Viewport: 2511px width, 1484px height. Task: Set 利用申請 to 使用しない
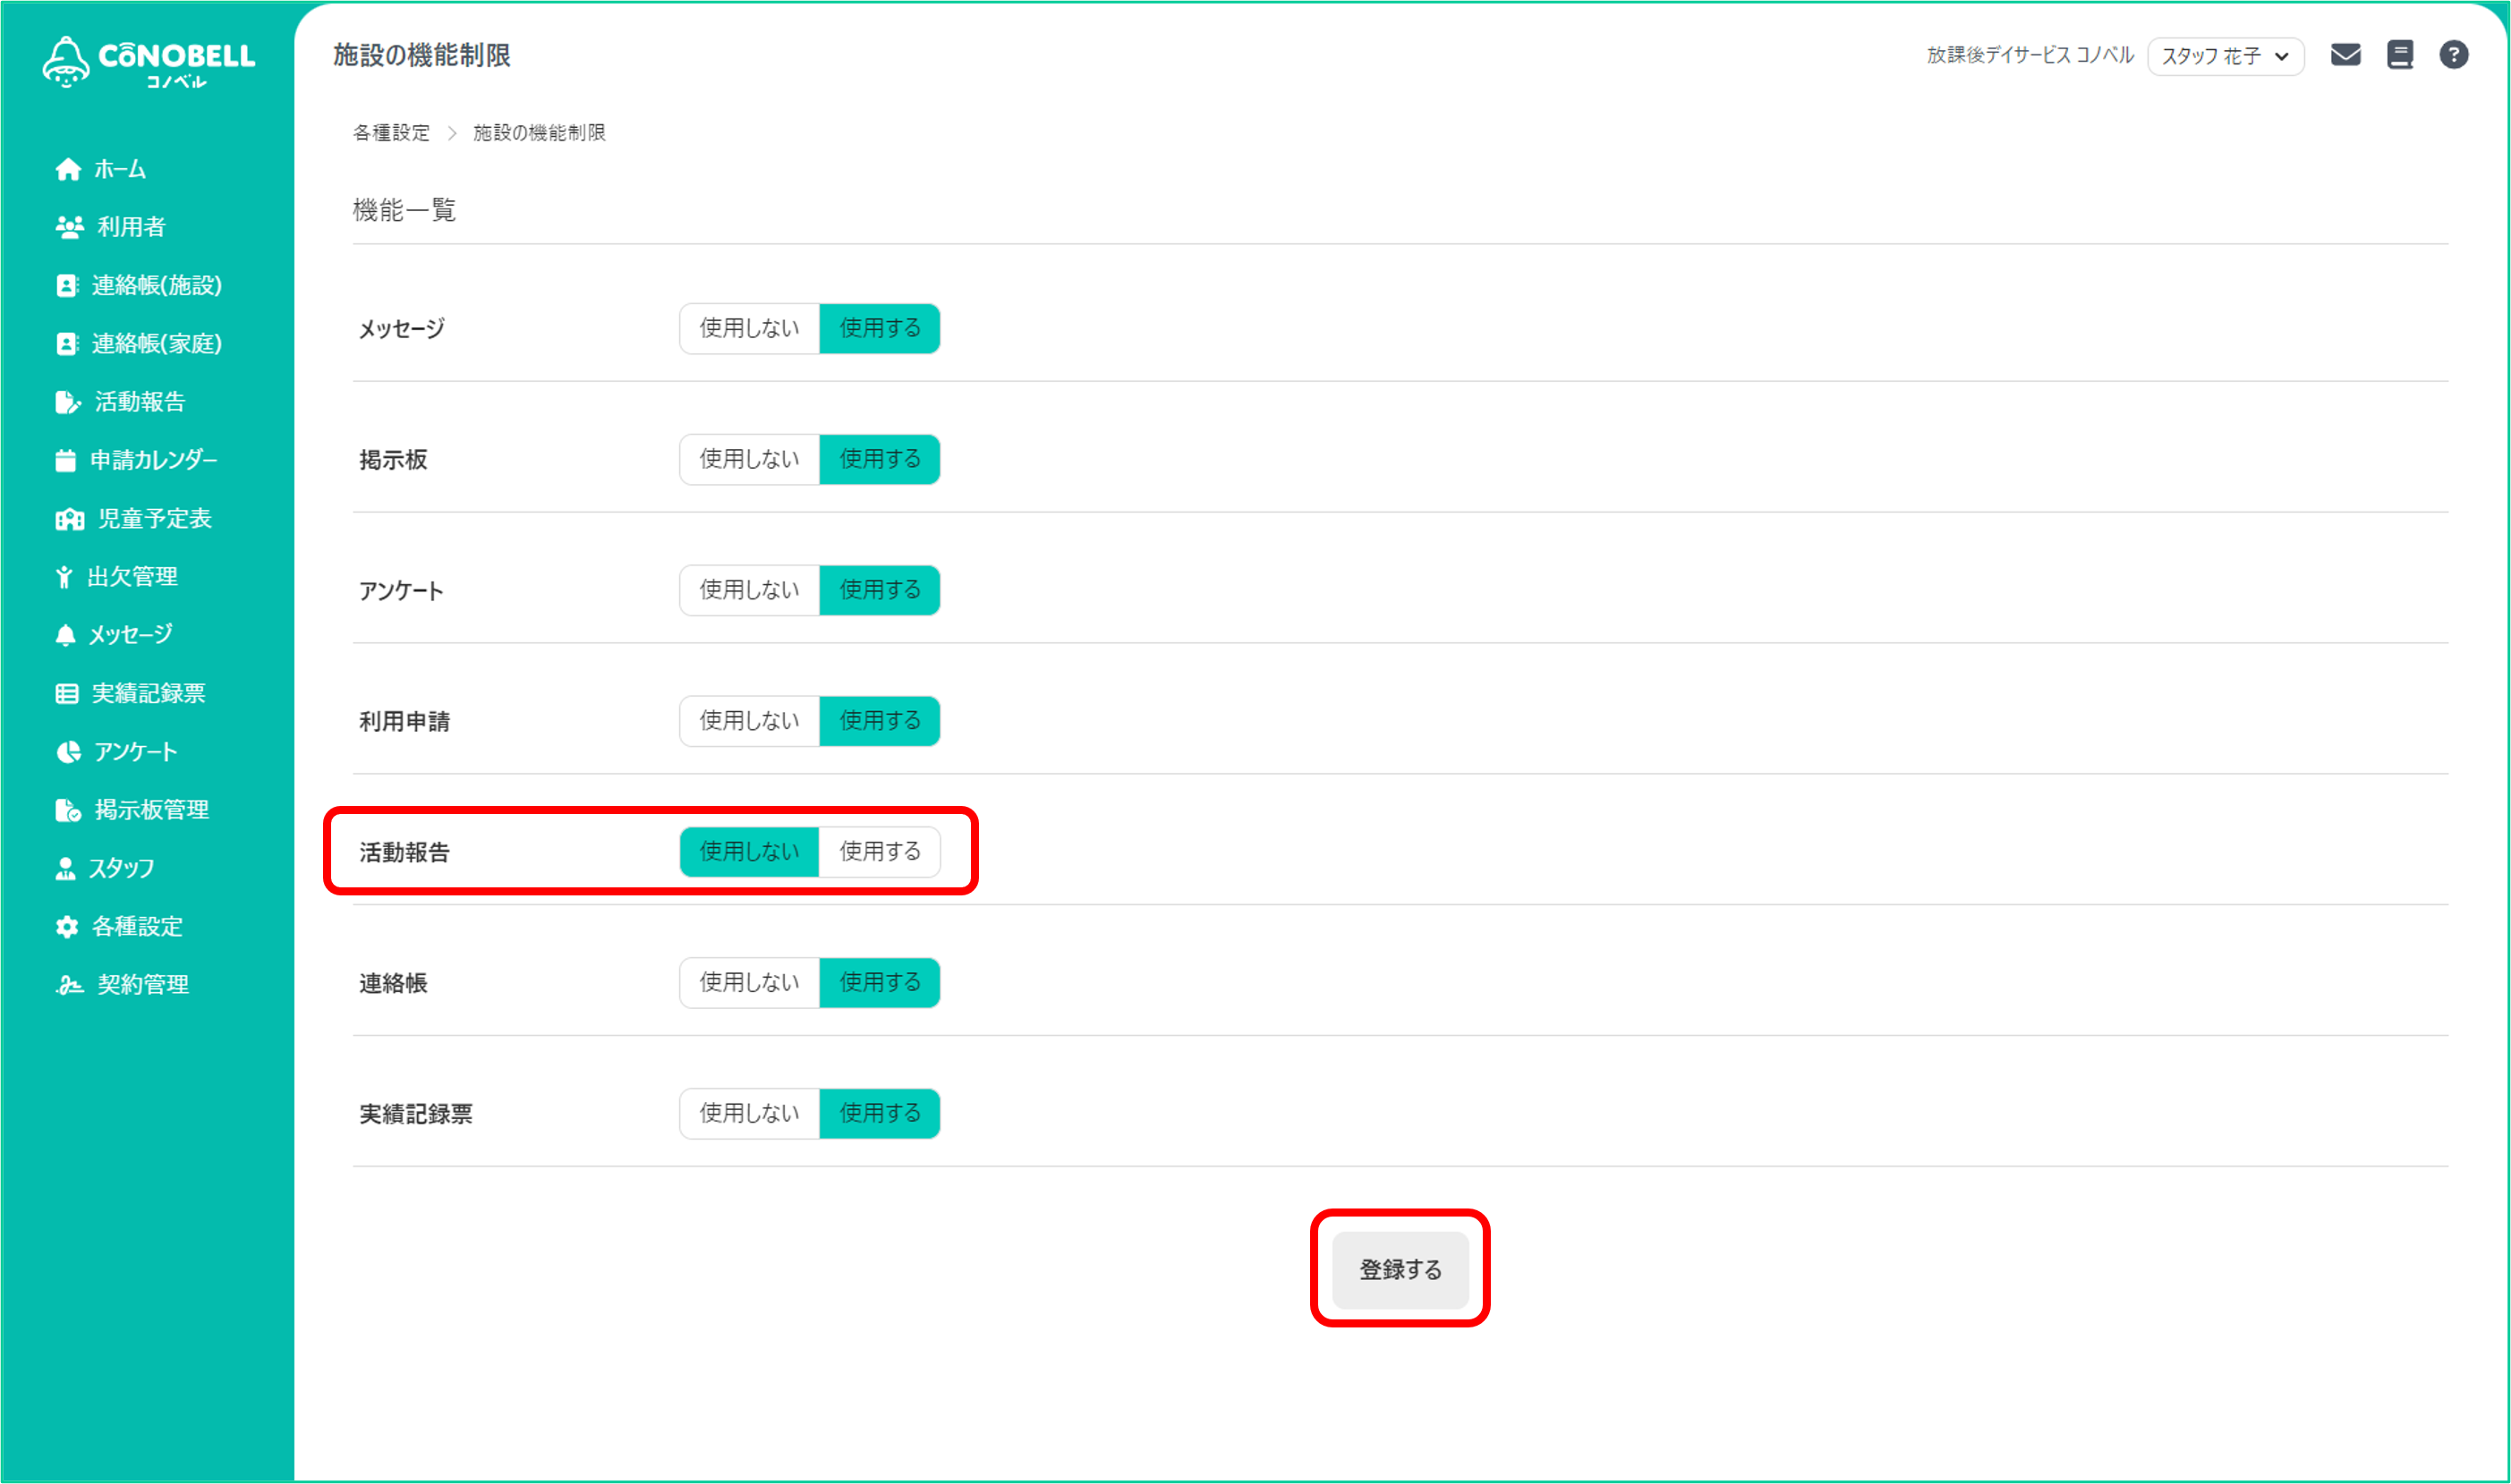tap(749, 721)
